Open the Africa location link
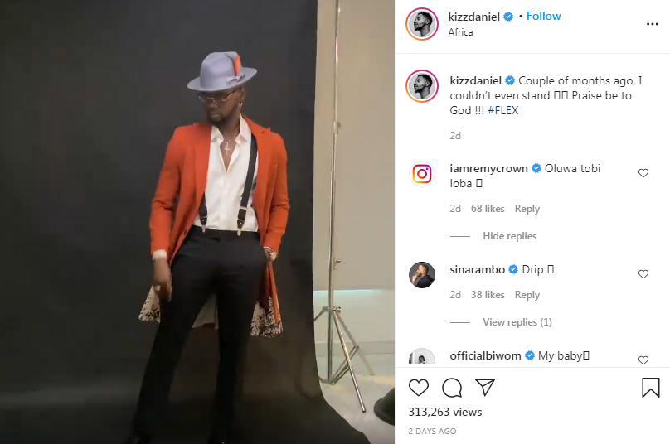This screenshot has width=670, height=444. click(460, 32)
